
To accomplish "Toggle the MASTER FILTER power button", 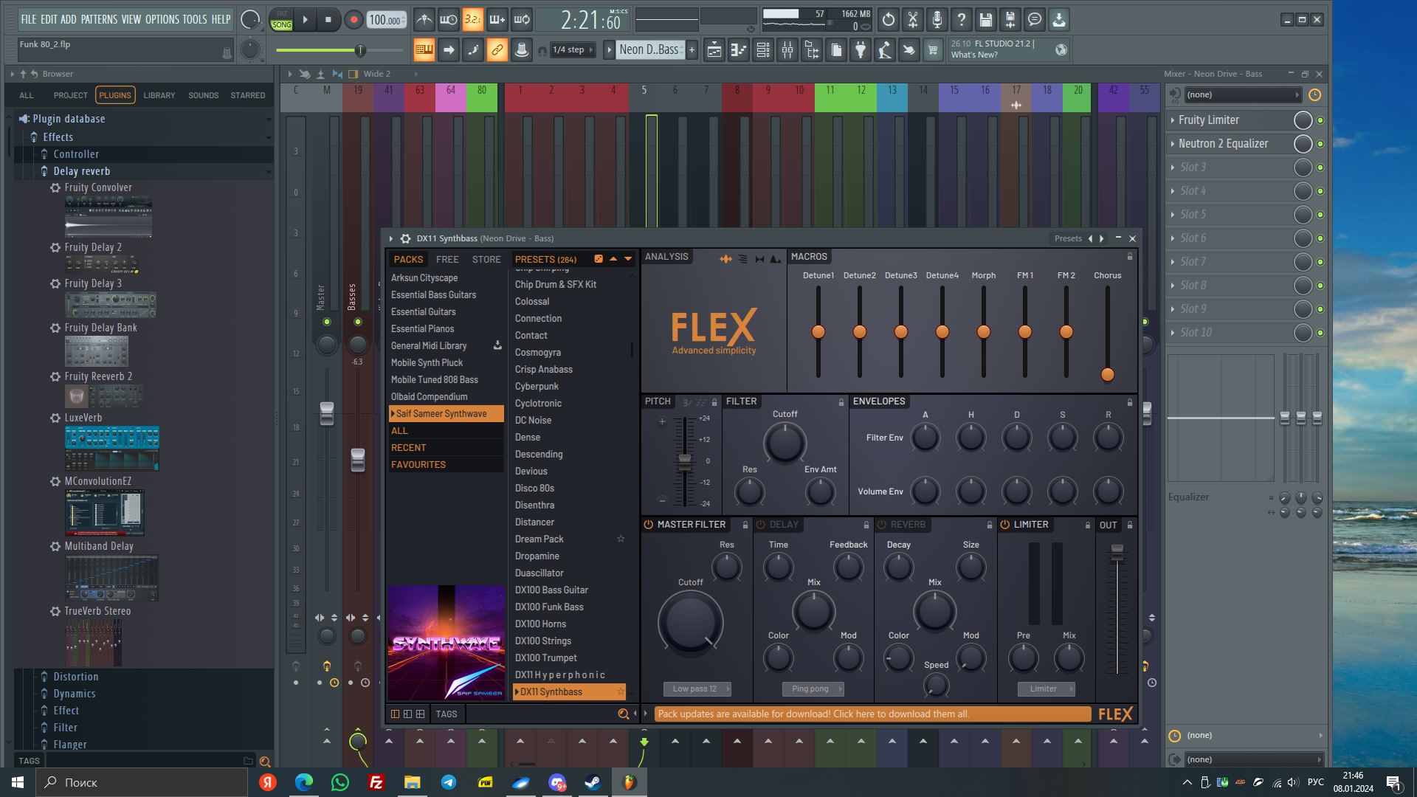I will [649, 525].
